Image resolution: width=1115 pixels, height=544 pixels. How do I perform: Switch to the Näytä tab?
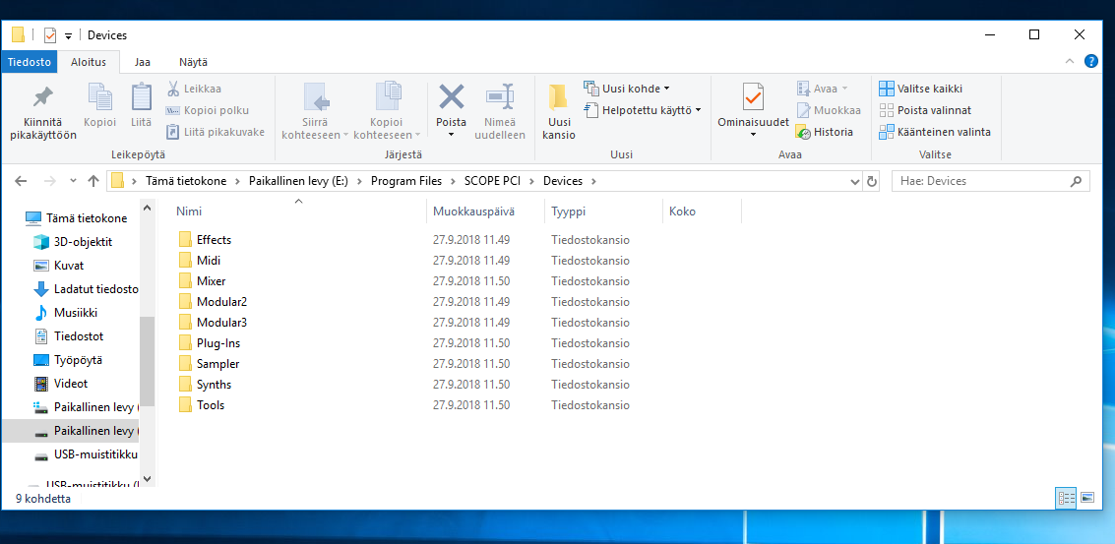193,62
